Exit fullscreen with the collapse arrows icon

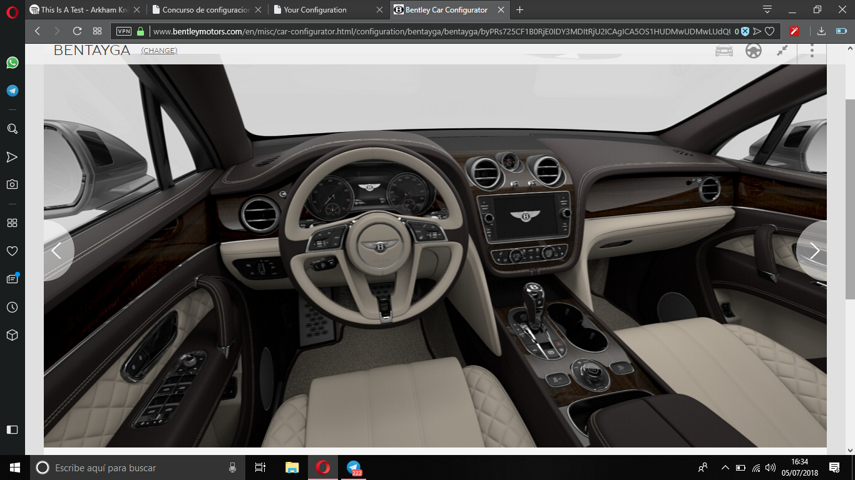click(782, 51)
